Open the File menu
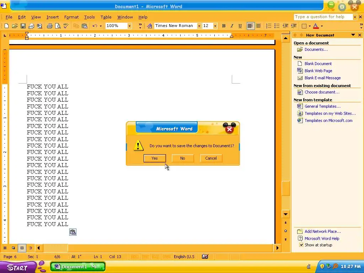 (9, 17)
